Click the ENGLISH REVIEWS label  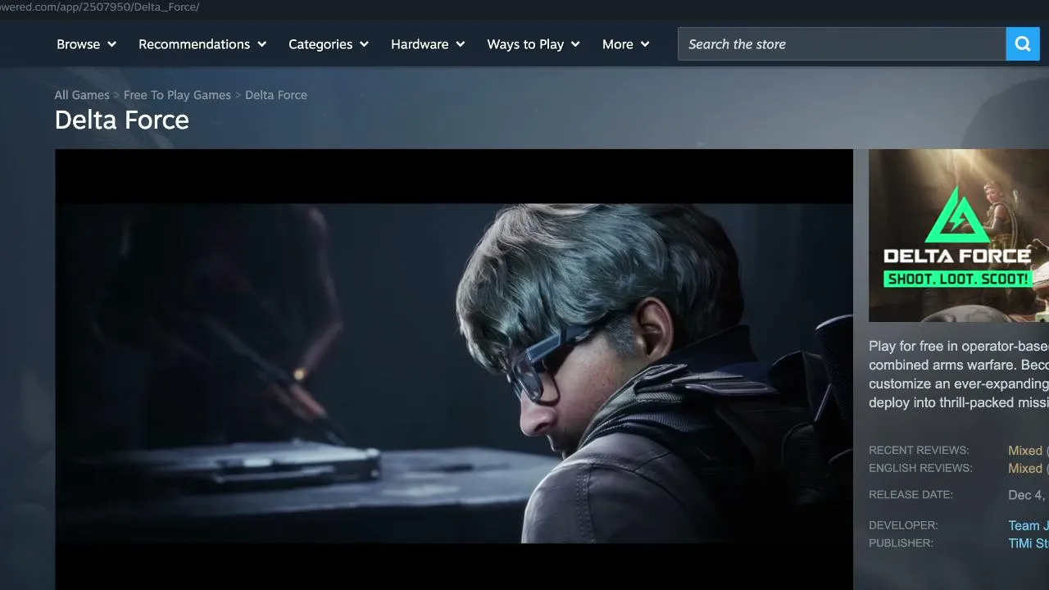point(920,469)
